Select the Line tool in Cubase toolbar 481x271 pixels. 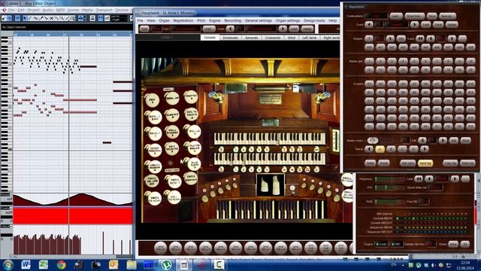(67, 18)
